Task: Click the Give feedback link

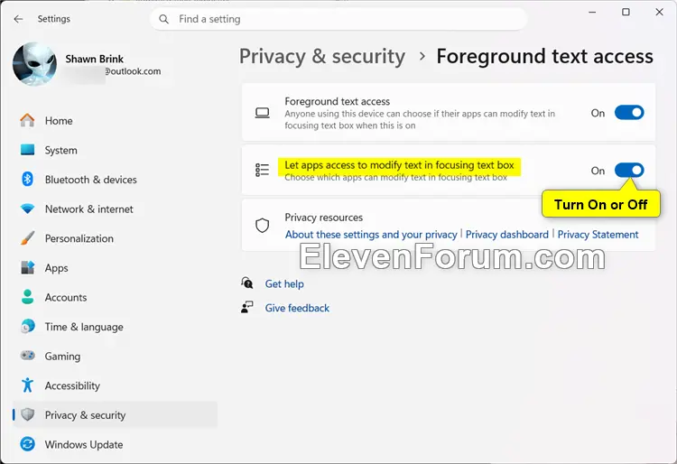Action: tap(297, 308)
